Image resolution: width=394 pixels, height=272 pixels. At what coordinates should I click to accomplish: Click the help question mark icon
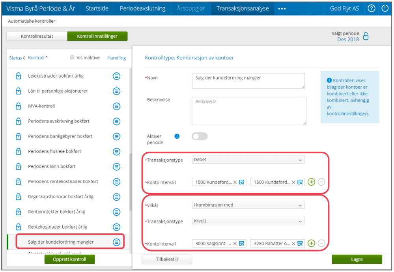(372, 8)
